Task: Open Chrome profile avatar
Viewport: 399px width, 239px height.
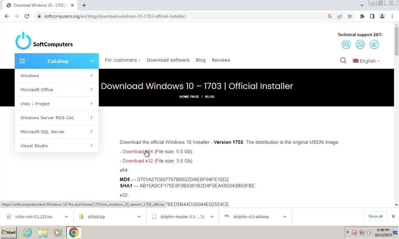Action: [382, 16]
